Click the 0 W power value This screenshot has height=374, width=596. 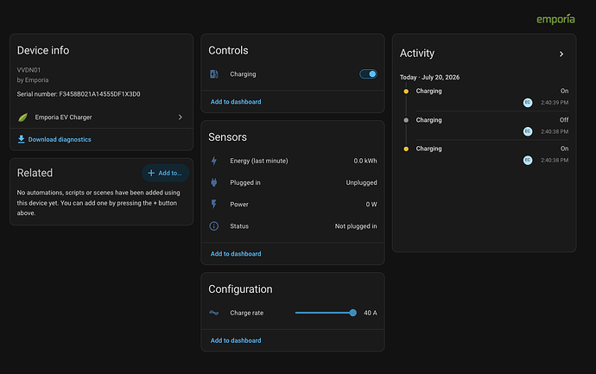point(371,204)
